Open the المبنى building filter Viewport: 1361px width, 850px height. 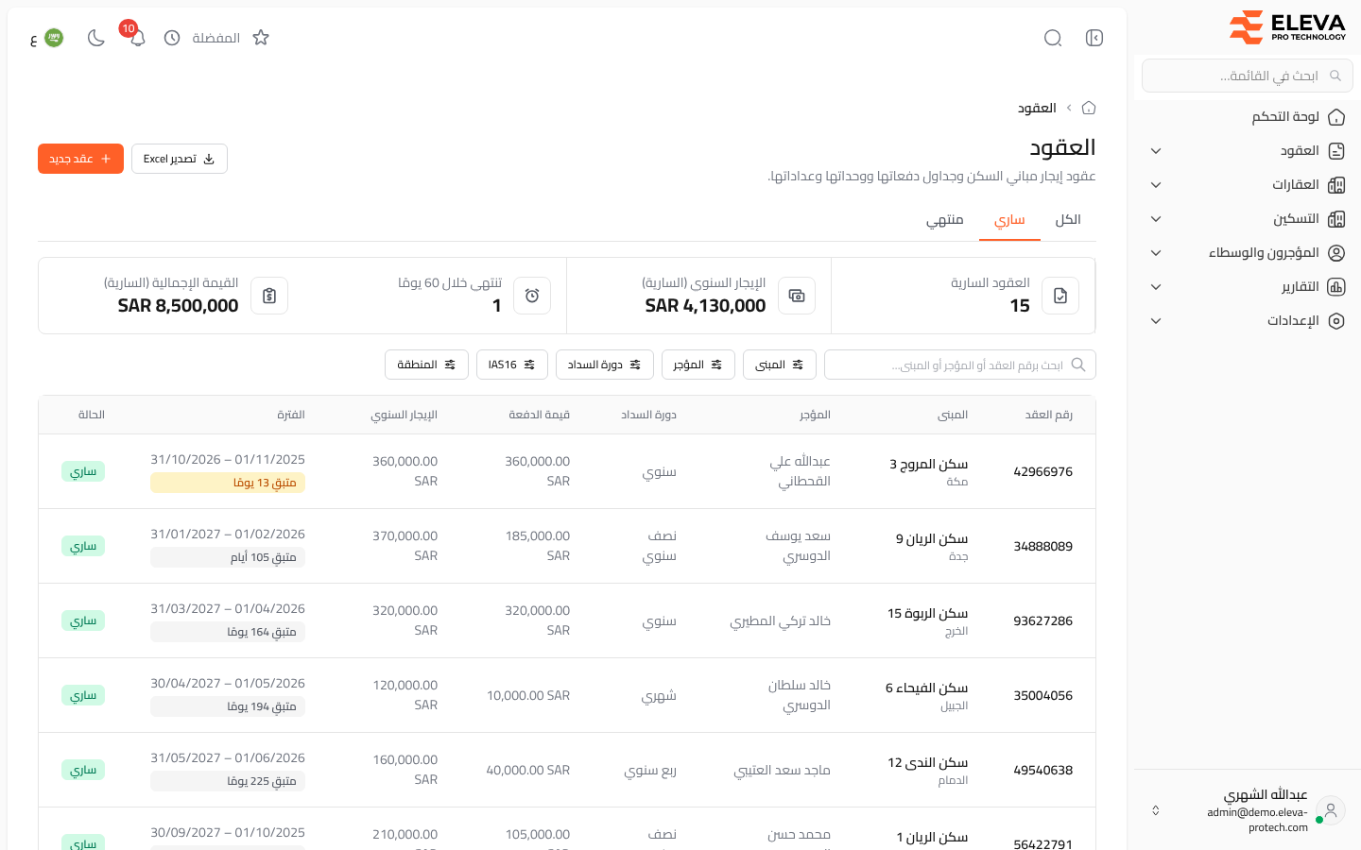point(780,365)
